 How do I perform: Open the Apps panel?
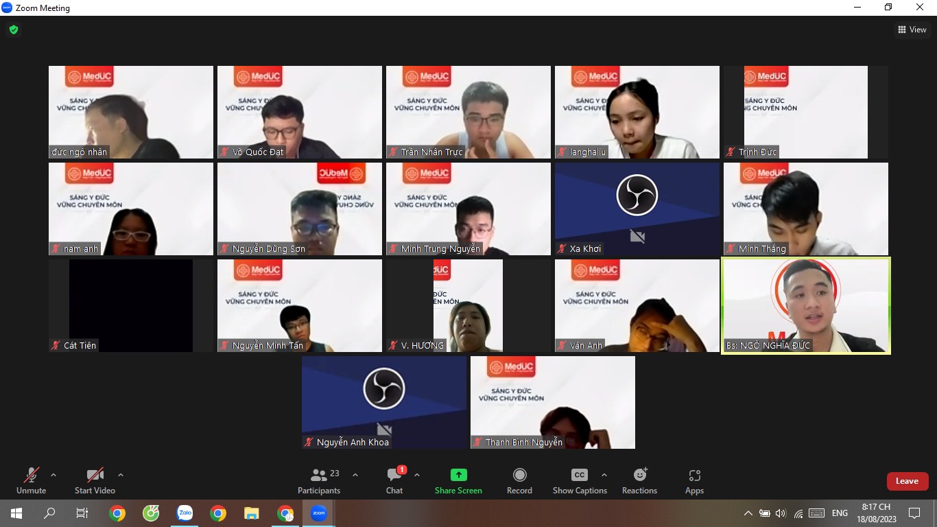click(694, 475)
